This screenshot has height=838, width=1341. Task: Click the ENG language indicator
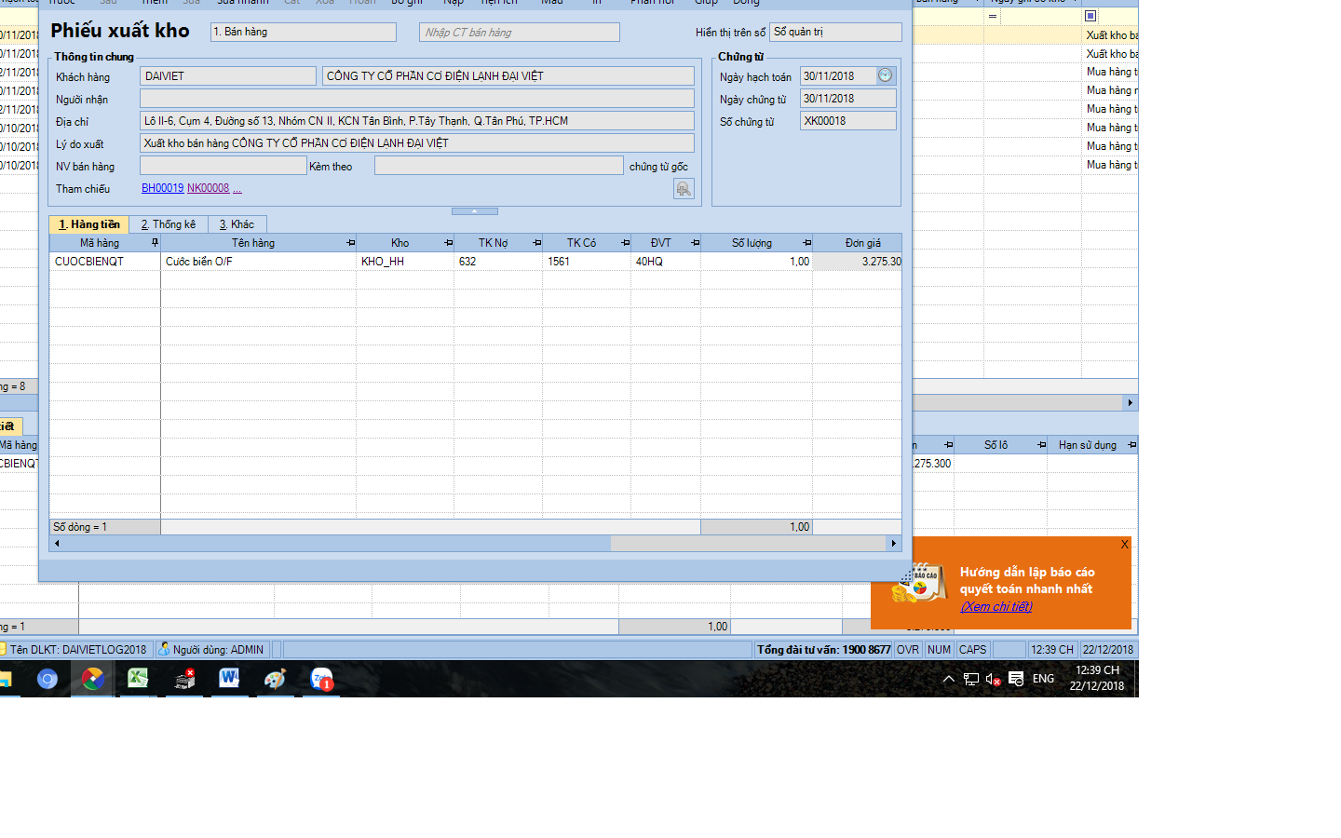pyautogui.click(x=1043, y=679)
